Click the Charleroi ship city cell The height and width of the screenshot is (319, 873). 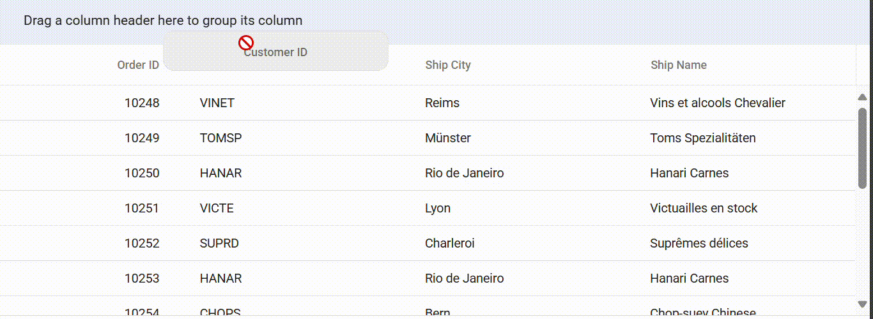pyautogui.click(x=449, y=243)
